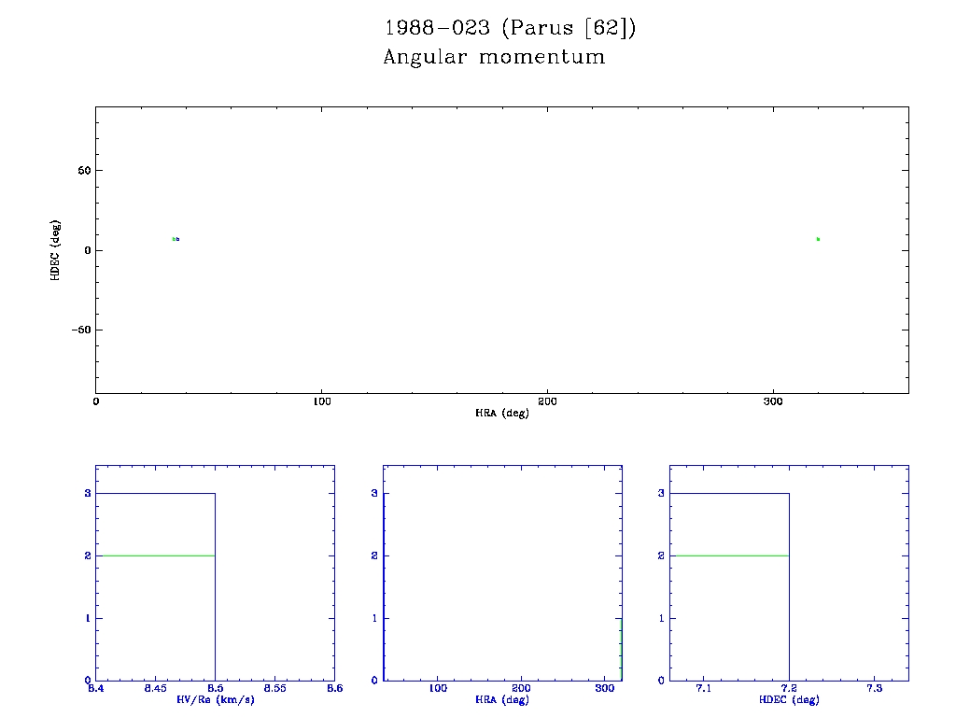Click the '200' tick label in middle histogram
The image size is (956, 717).
[x=521, y=688]
